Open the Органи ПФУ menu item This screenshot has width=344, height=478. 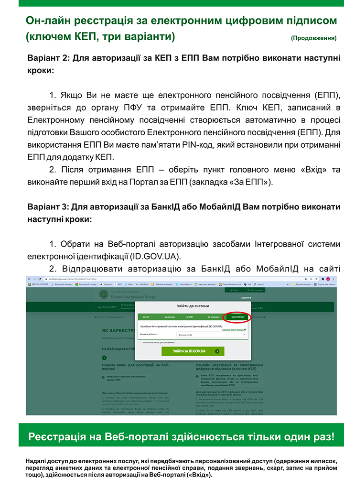tap(107, 307)
